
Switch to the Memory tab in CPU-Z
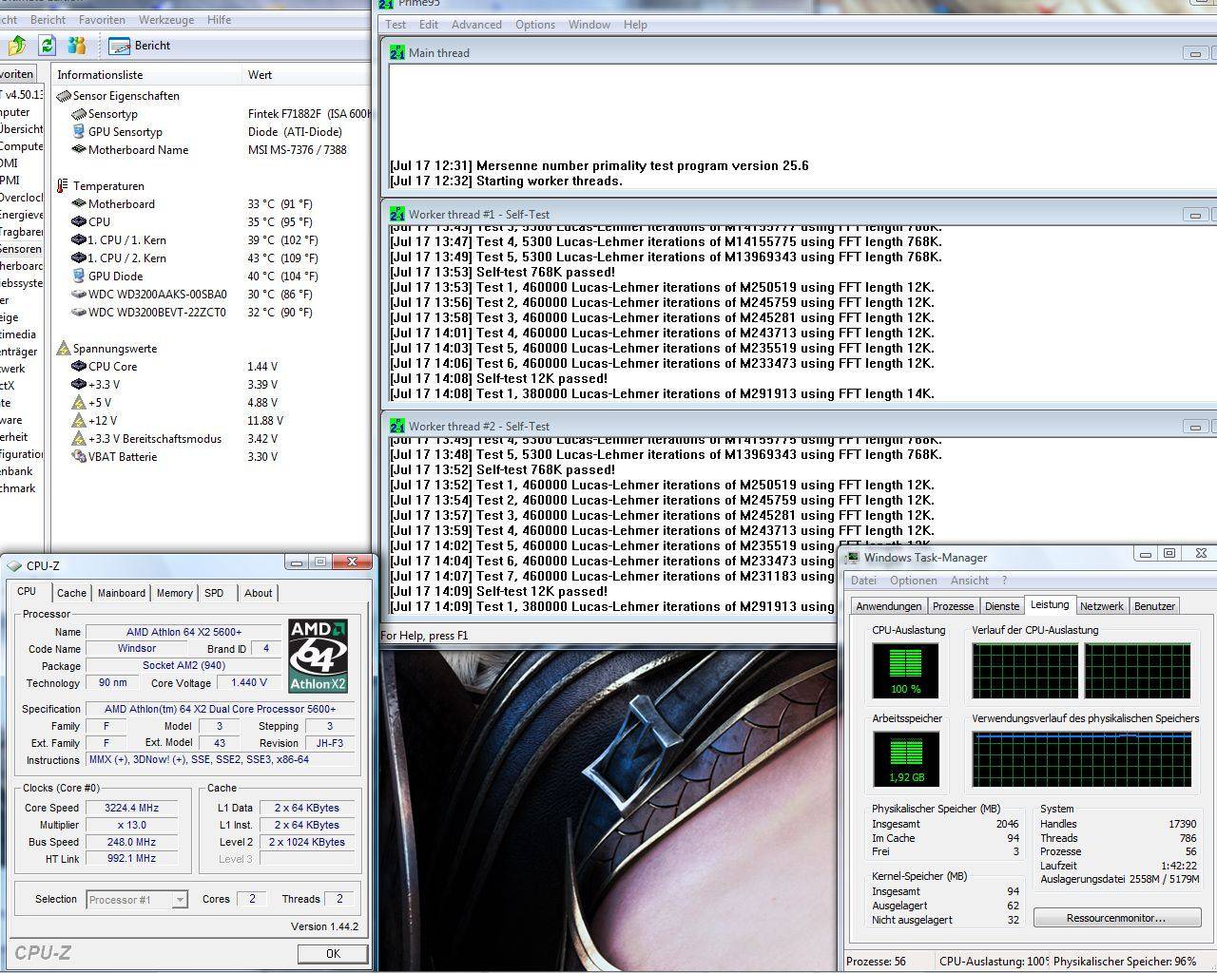[174, 593]
